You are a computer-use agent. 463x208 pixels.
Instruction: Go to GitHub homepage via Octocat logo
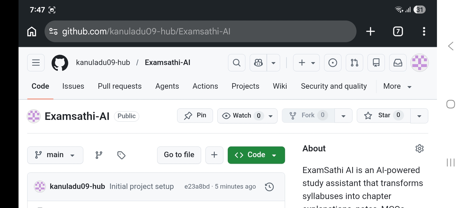pos(60,63)
